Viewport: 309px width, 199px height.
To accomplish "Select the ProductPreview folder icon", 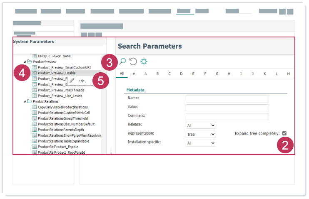I will [30, 61].
